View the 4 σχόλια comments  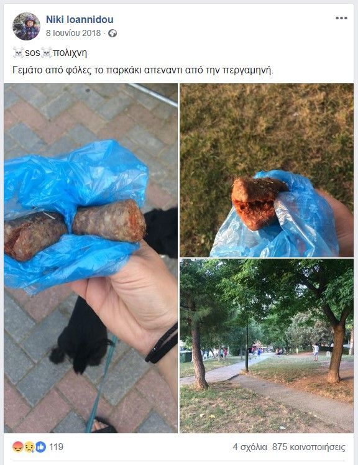click(x=250, y=447)
